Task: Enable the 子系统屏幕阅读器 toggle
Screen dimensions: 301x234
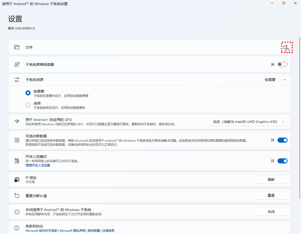Action: 282,64
